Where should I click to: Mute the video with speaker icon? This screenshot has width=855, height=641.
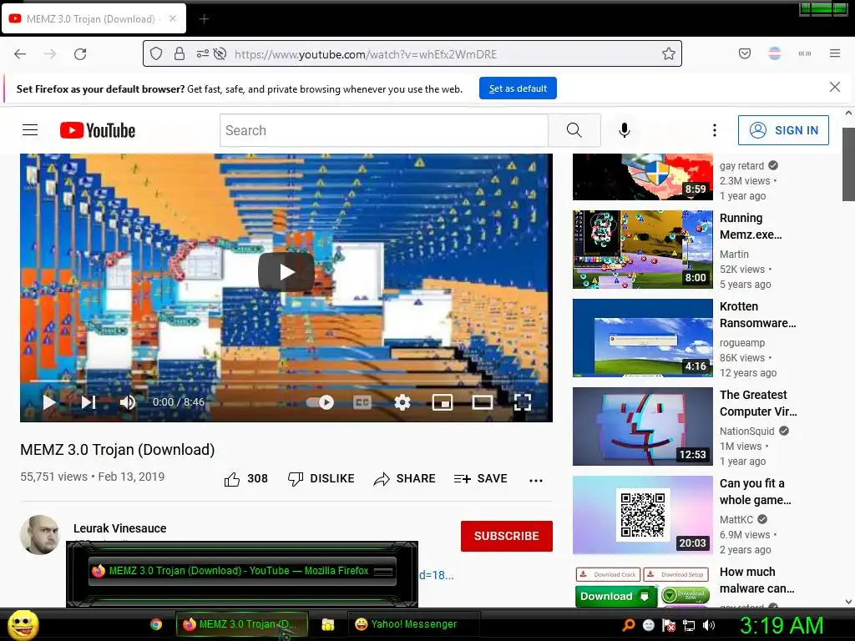point(128,402)
